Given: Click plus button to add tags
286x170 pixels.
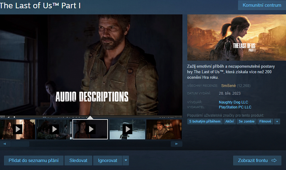Looking at the screenshot, I should (x=277, y=121).
